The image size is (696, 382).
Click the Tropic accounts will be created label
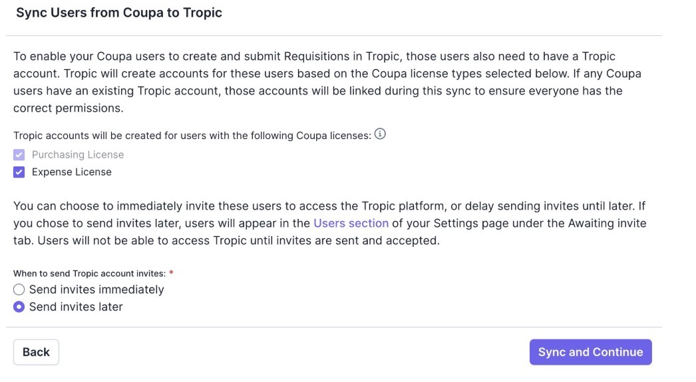coord(192,136)
